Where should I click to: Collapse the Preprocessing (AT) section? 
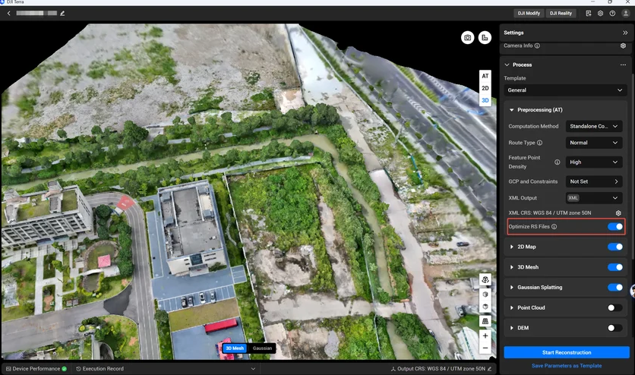(511, 110)
